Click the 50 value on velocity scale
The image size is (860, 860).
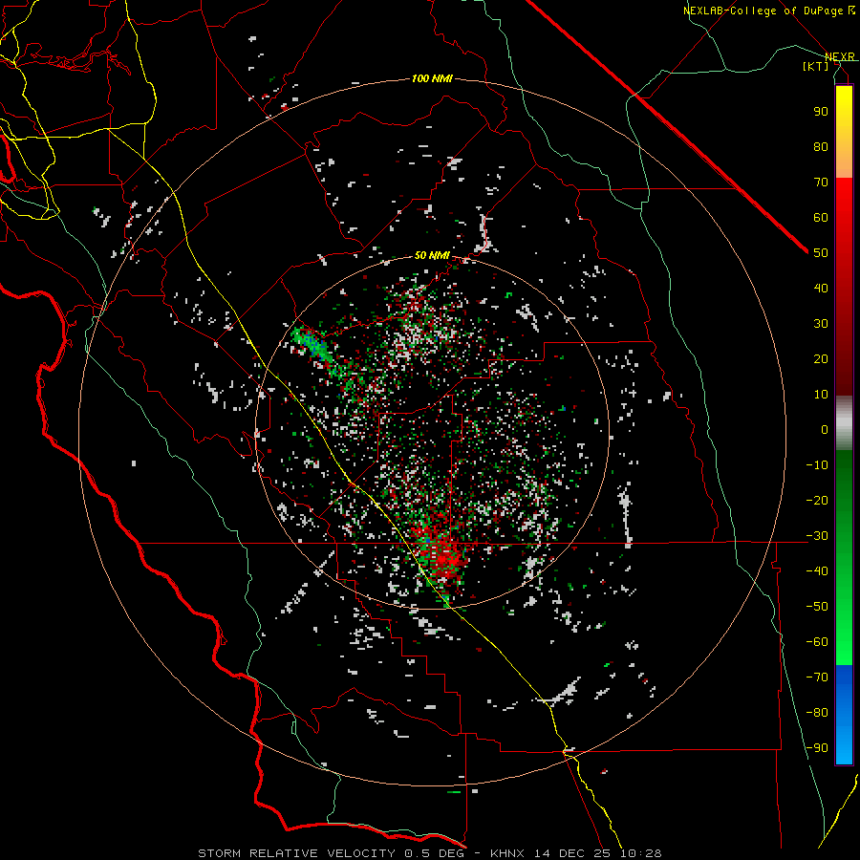pyautogui.click(x=821, y=253)
